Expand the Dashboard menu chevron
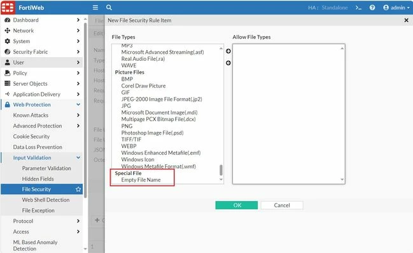The height and width of the screenshot is (253, 413). pyautogui.click(x=78, y=20)
